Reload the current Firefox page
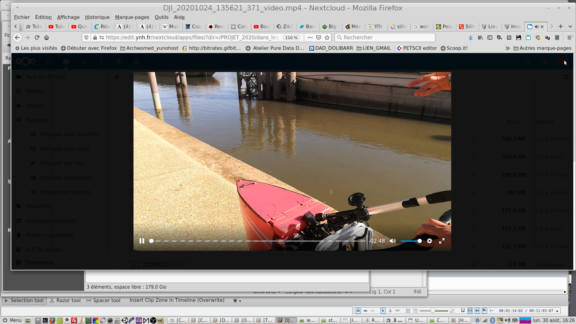Viewport: 576px width, 324px height. [37, 37]
